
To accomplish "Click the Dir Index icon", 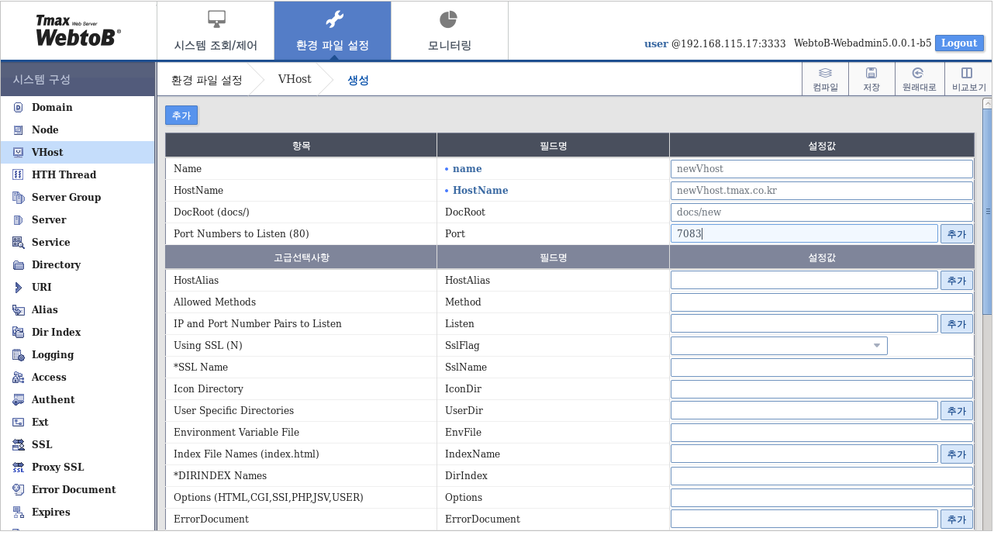I will [x=18, y=333].
